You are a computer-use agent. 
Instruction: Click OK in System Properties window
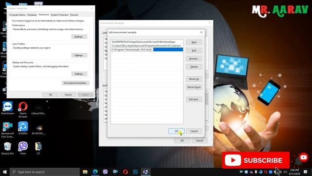(x=50, y=95)
